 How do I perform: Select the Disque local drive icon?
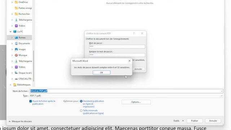pyautogui.click(x=16, y=73)
